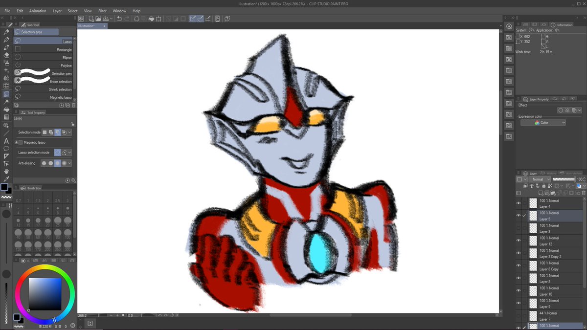
Task: Click the hue ring on the color wheel
Action: pos(45,267)
